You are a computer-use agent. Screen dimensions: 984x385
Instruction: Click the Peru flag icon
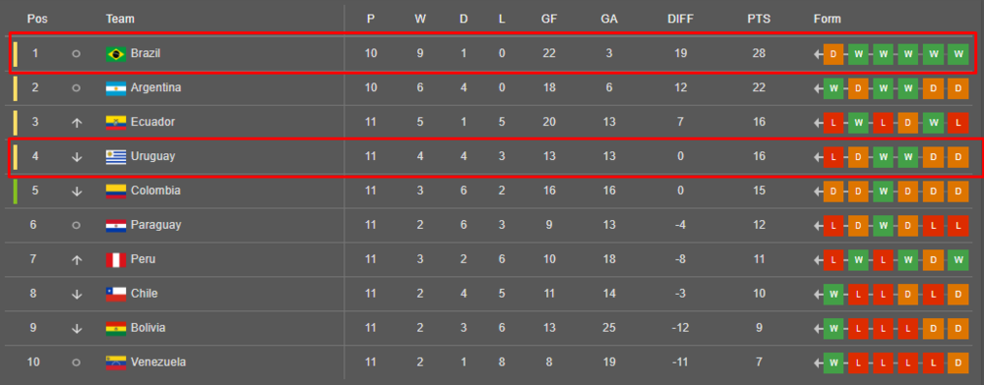[116, 260]
